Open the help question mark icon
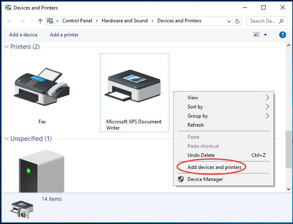Viewport: 293px width, 224px height. pos(283,35)
